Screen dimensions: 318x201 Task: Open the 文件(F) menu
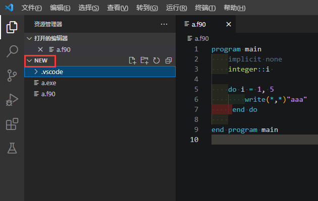[x=32, y=8]
